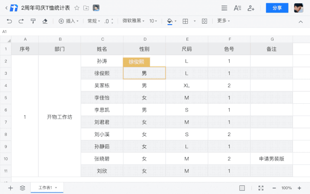Image resolution: width=310 pixels, height=194 pixels.
Task: Toggle fullscreen mode in status bar
Action: pos(261,188)
